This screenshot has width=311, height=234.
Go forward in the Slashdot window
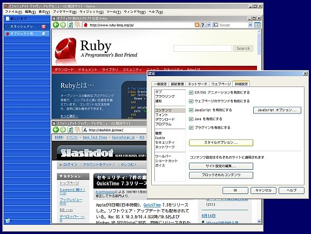(63, 130)
